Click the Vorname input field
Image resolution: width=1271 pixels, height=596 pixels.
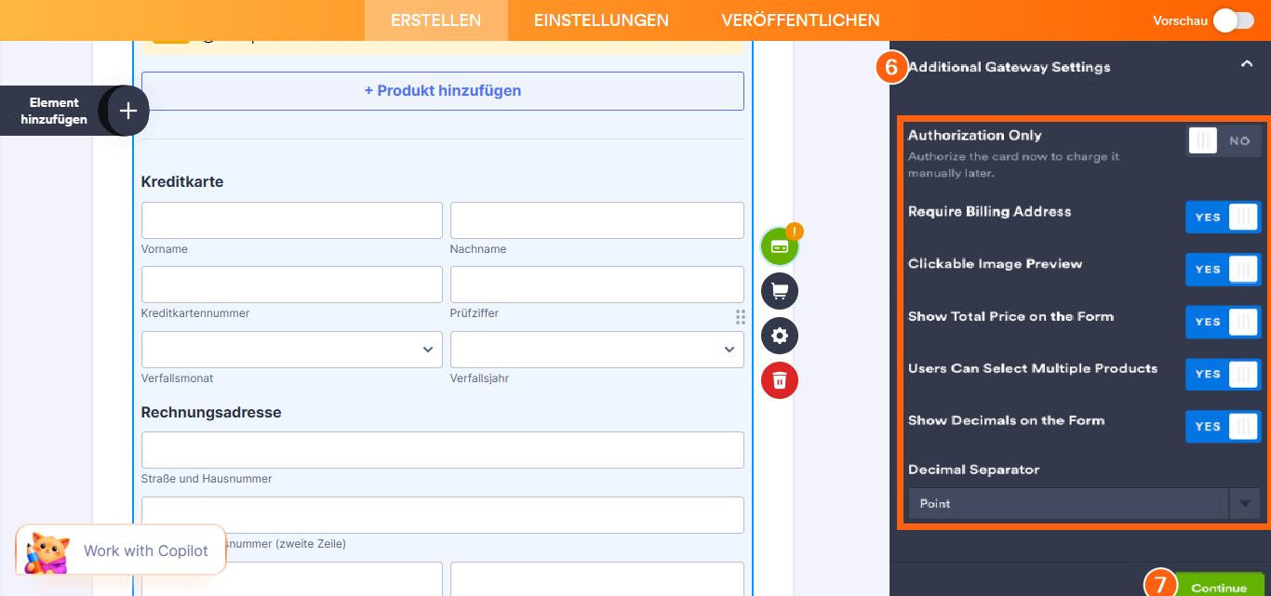[292, 220]
